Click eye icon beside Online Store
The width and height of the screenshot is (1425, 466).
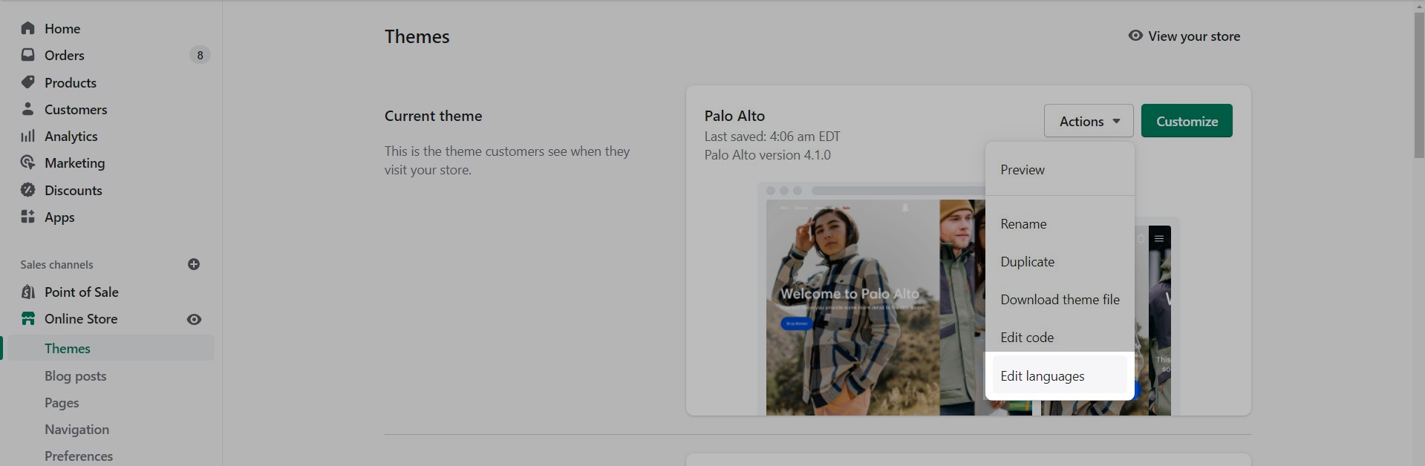coord(194,319)
